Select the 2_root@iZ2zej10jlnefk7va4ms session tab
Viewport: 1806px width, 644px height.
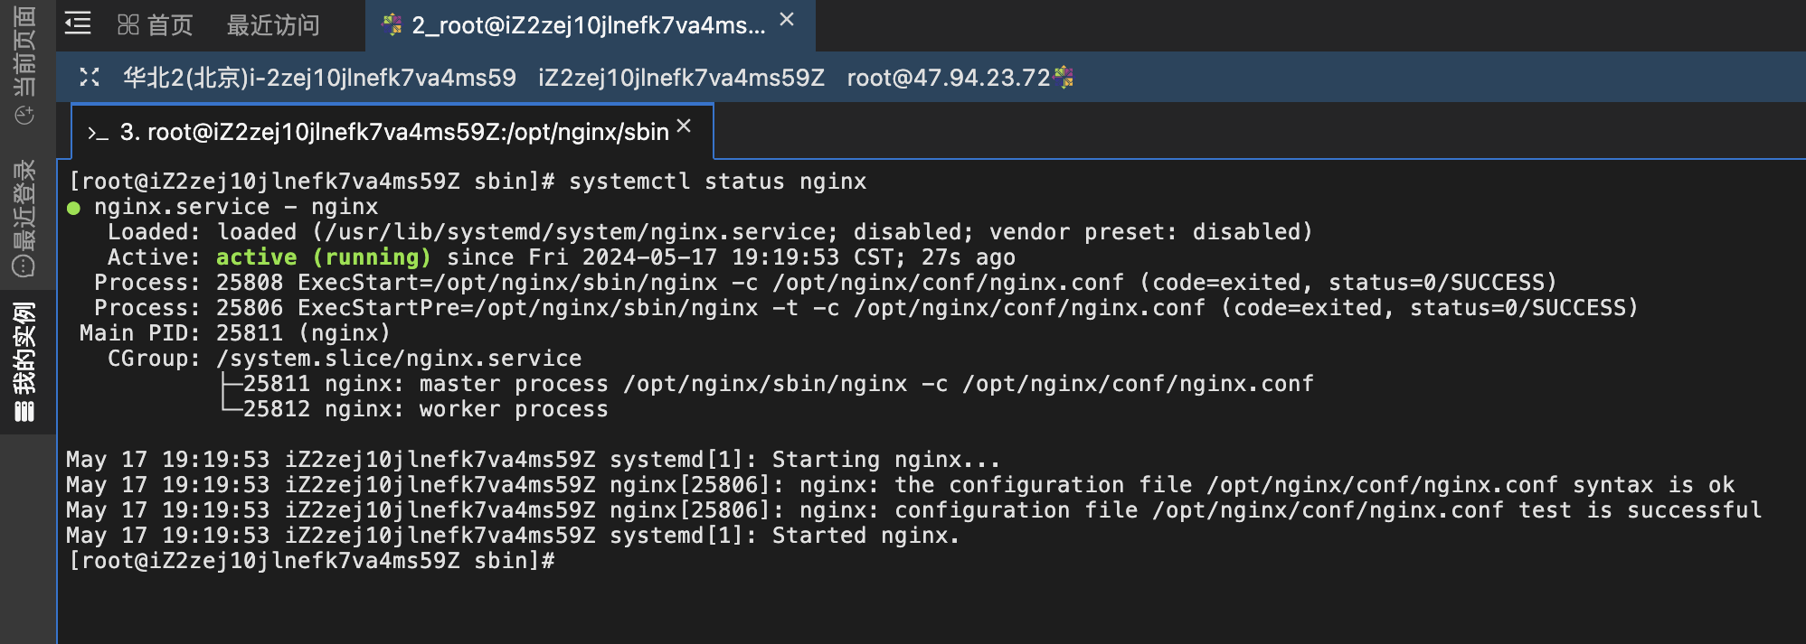[590, 25]
